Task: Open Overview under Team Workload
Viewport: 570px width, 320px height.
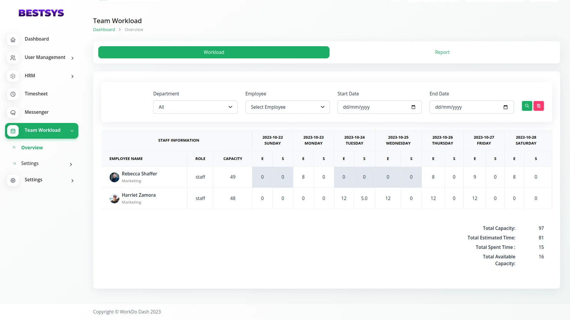Action: coord(32,148)
